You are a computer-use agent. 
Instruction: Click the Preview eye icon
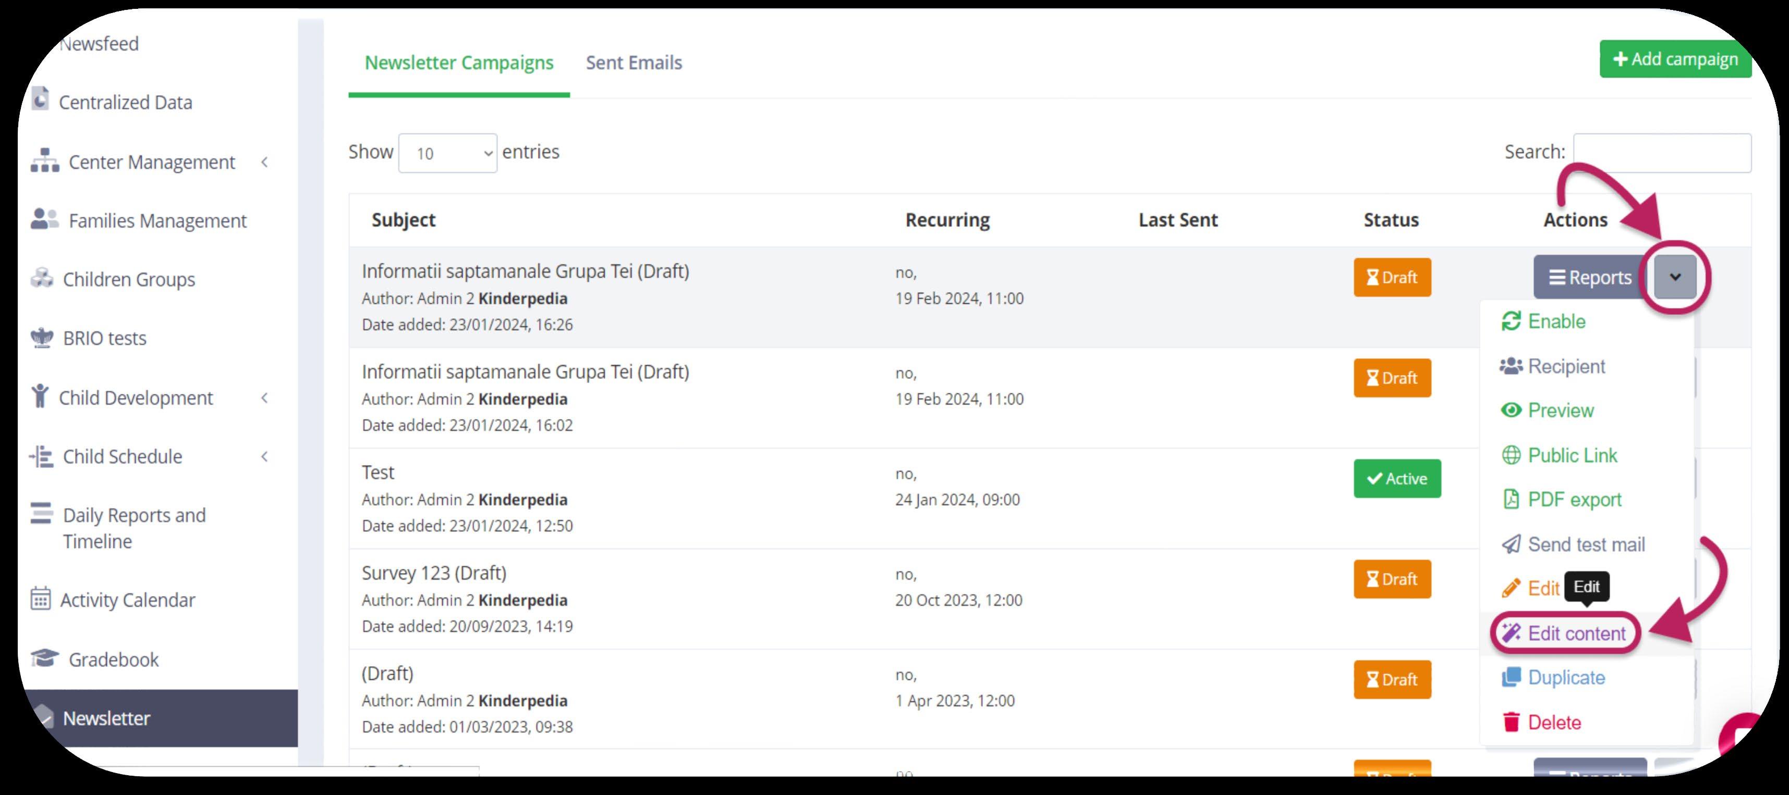1511,410
